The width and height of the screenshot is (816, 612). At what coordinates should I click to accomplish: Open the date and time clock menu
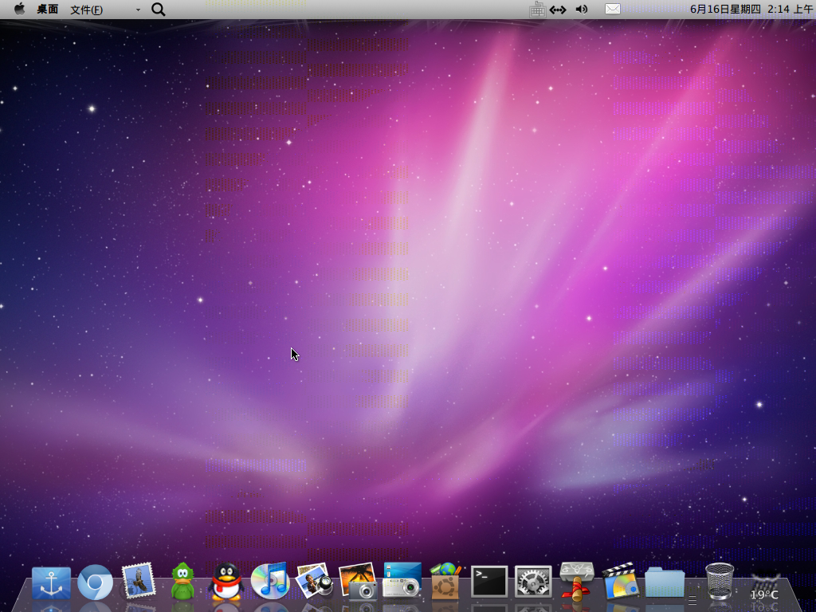pos(751,10)
